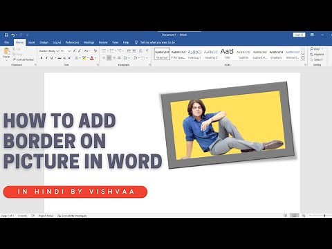Switch to the Insert tab
Image resolution: width=332 pixels, height=249 pixels.
[31, 42]
